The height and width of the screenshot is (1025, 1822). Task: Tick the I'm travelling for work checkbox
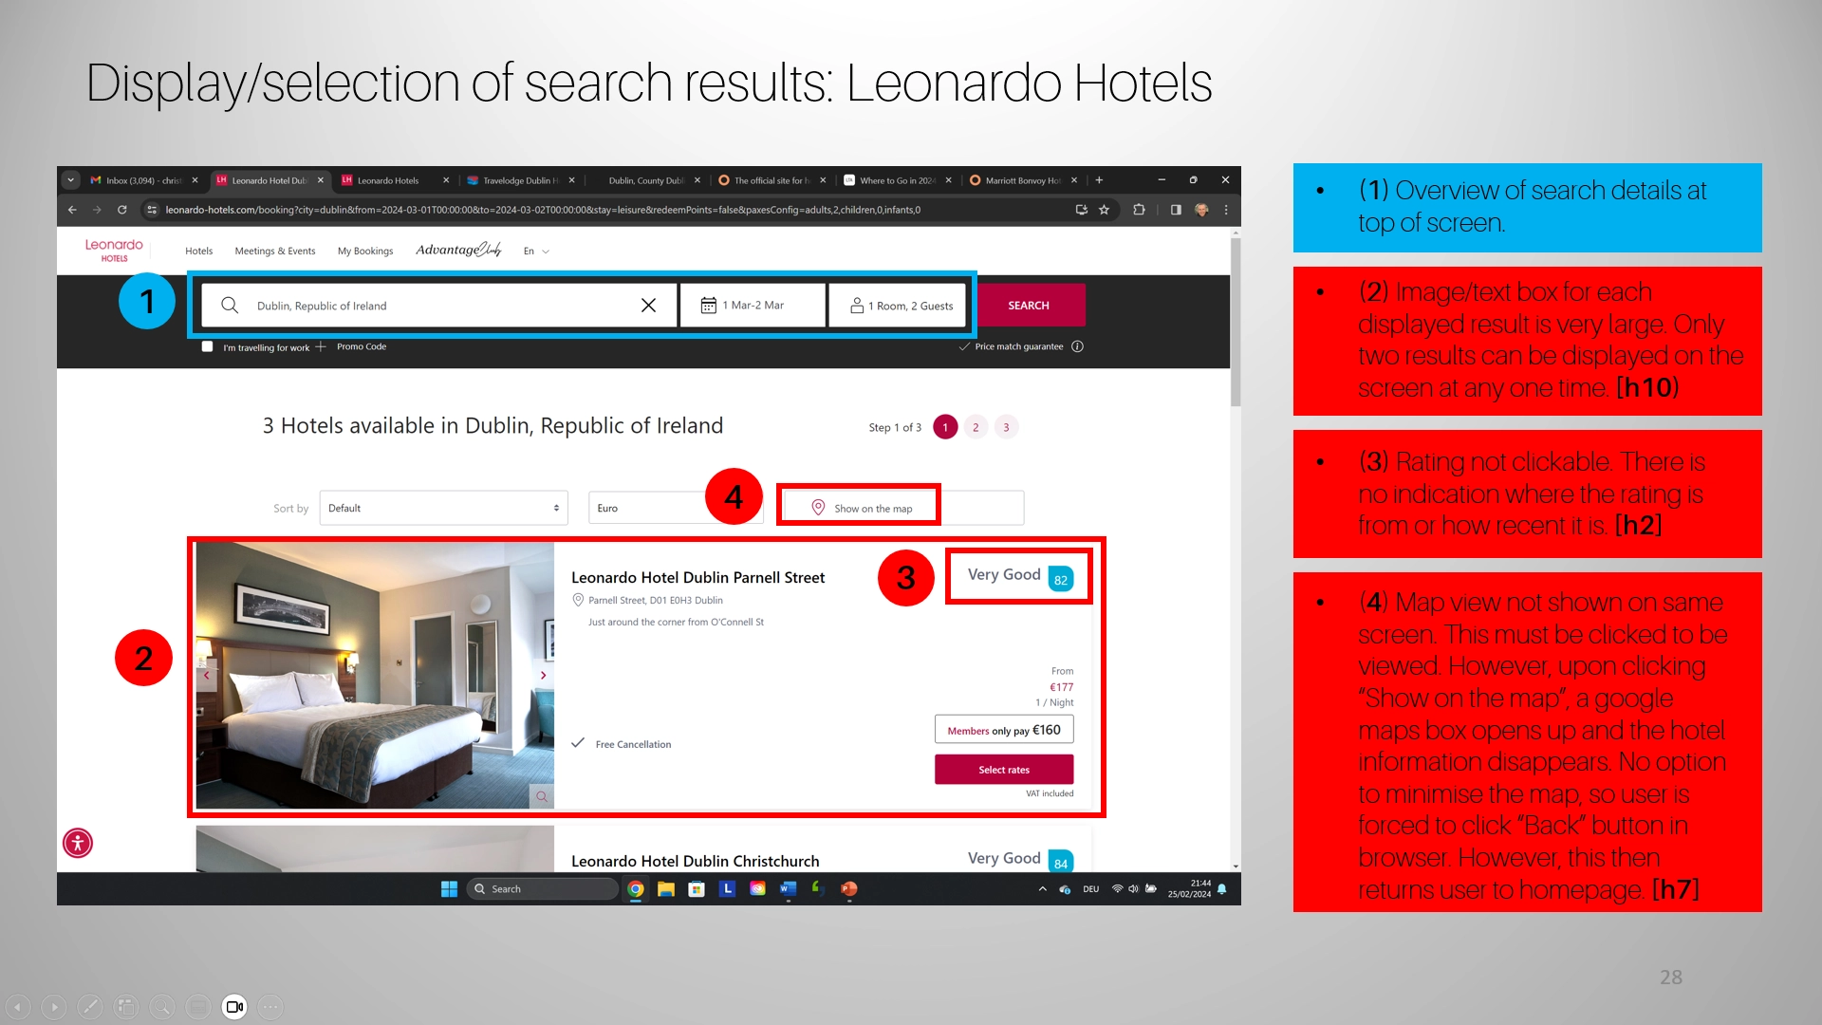click(x=207, y=346)
